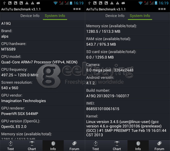Select RAM size 543.7 / 976.3 MB

click(101, 44)
